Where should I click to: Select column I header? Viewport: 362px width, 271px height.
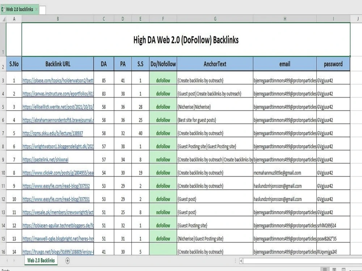click(333, 19)
